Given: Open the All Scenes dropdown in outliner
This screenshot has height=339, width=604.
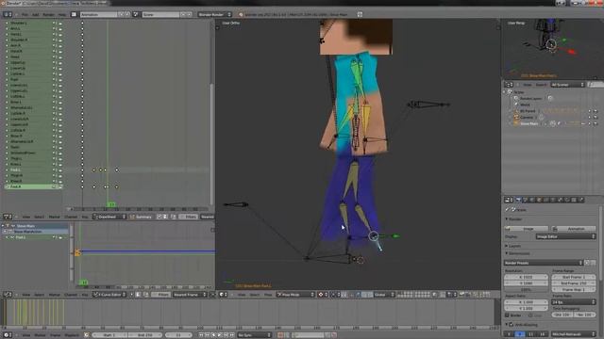Looking at the screenshot, I should coord(567,85).
